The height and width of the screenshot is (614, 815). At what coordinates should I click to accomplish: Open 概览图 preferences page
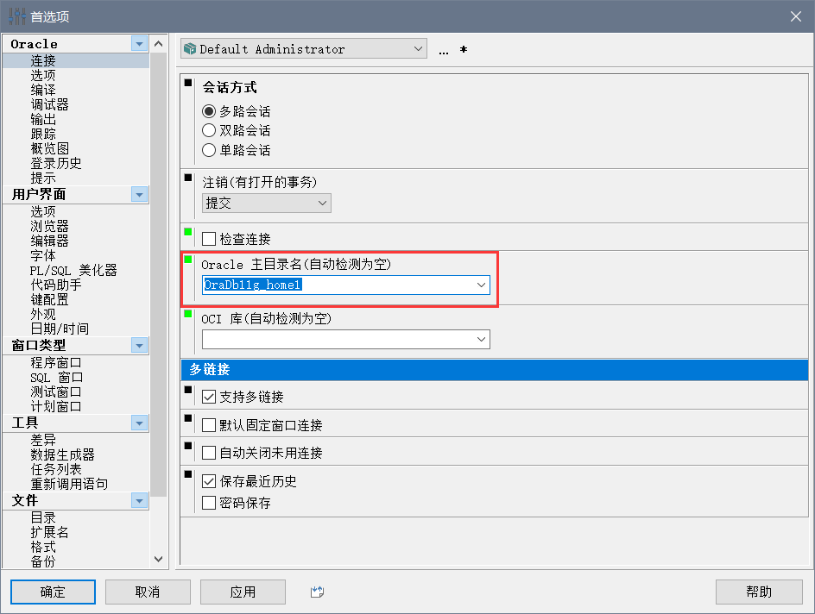tap(49, 148)
